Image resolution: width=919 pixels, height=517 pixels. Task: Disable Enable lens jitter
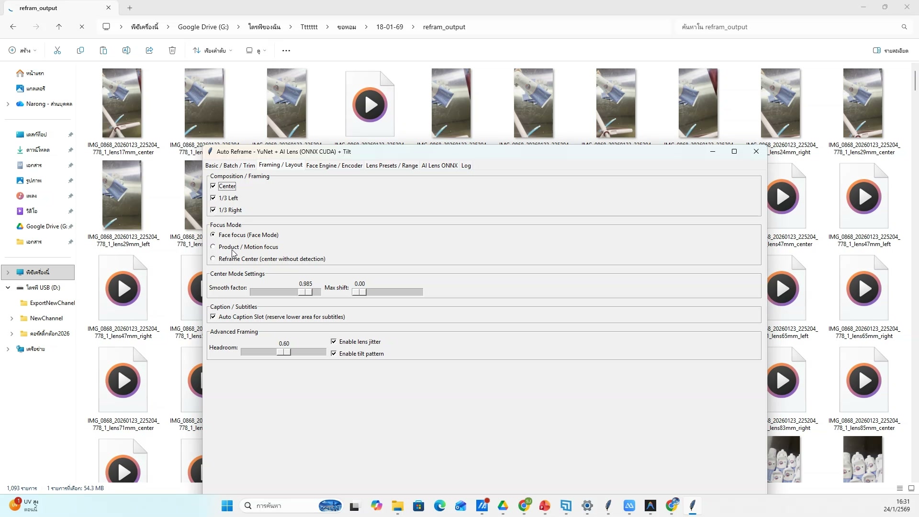click(x=334, y=341)
